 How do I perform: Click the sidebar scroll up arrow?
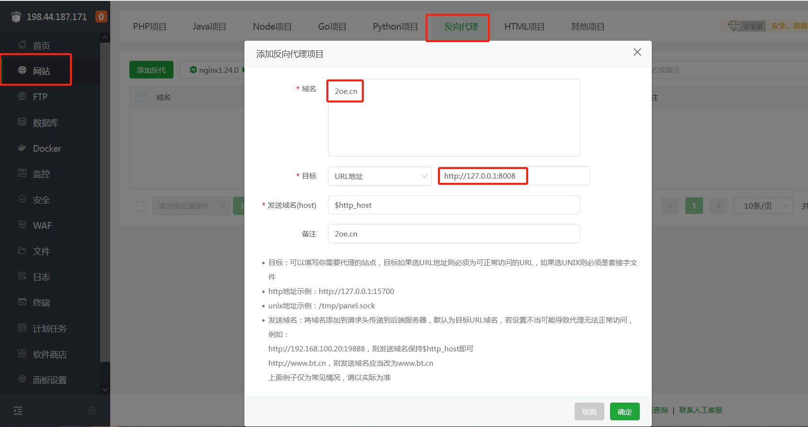click(105, 37)
